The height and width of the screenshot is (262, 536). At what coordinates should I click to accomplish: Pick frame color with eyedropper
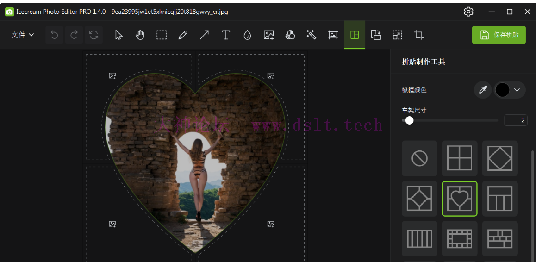(483, 90)
